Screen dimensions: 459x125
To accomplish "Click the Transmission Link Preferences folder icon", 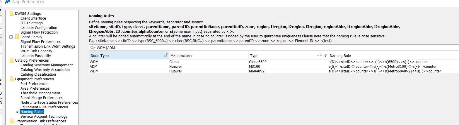I will [x=11, y=121].
